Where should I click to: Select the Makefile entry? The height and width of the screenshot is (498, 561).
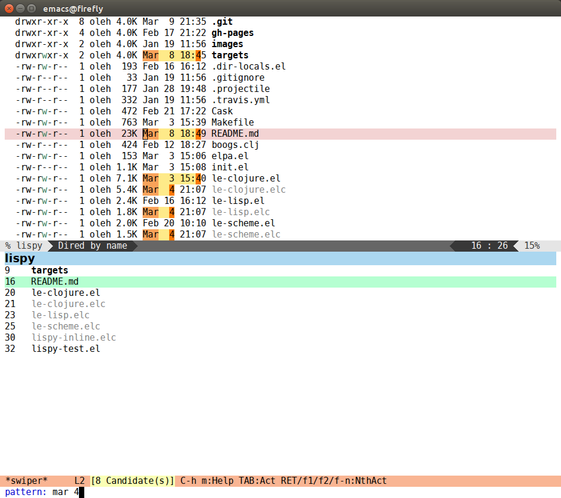coord(233,123)
